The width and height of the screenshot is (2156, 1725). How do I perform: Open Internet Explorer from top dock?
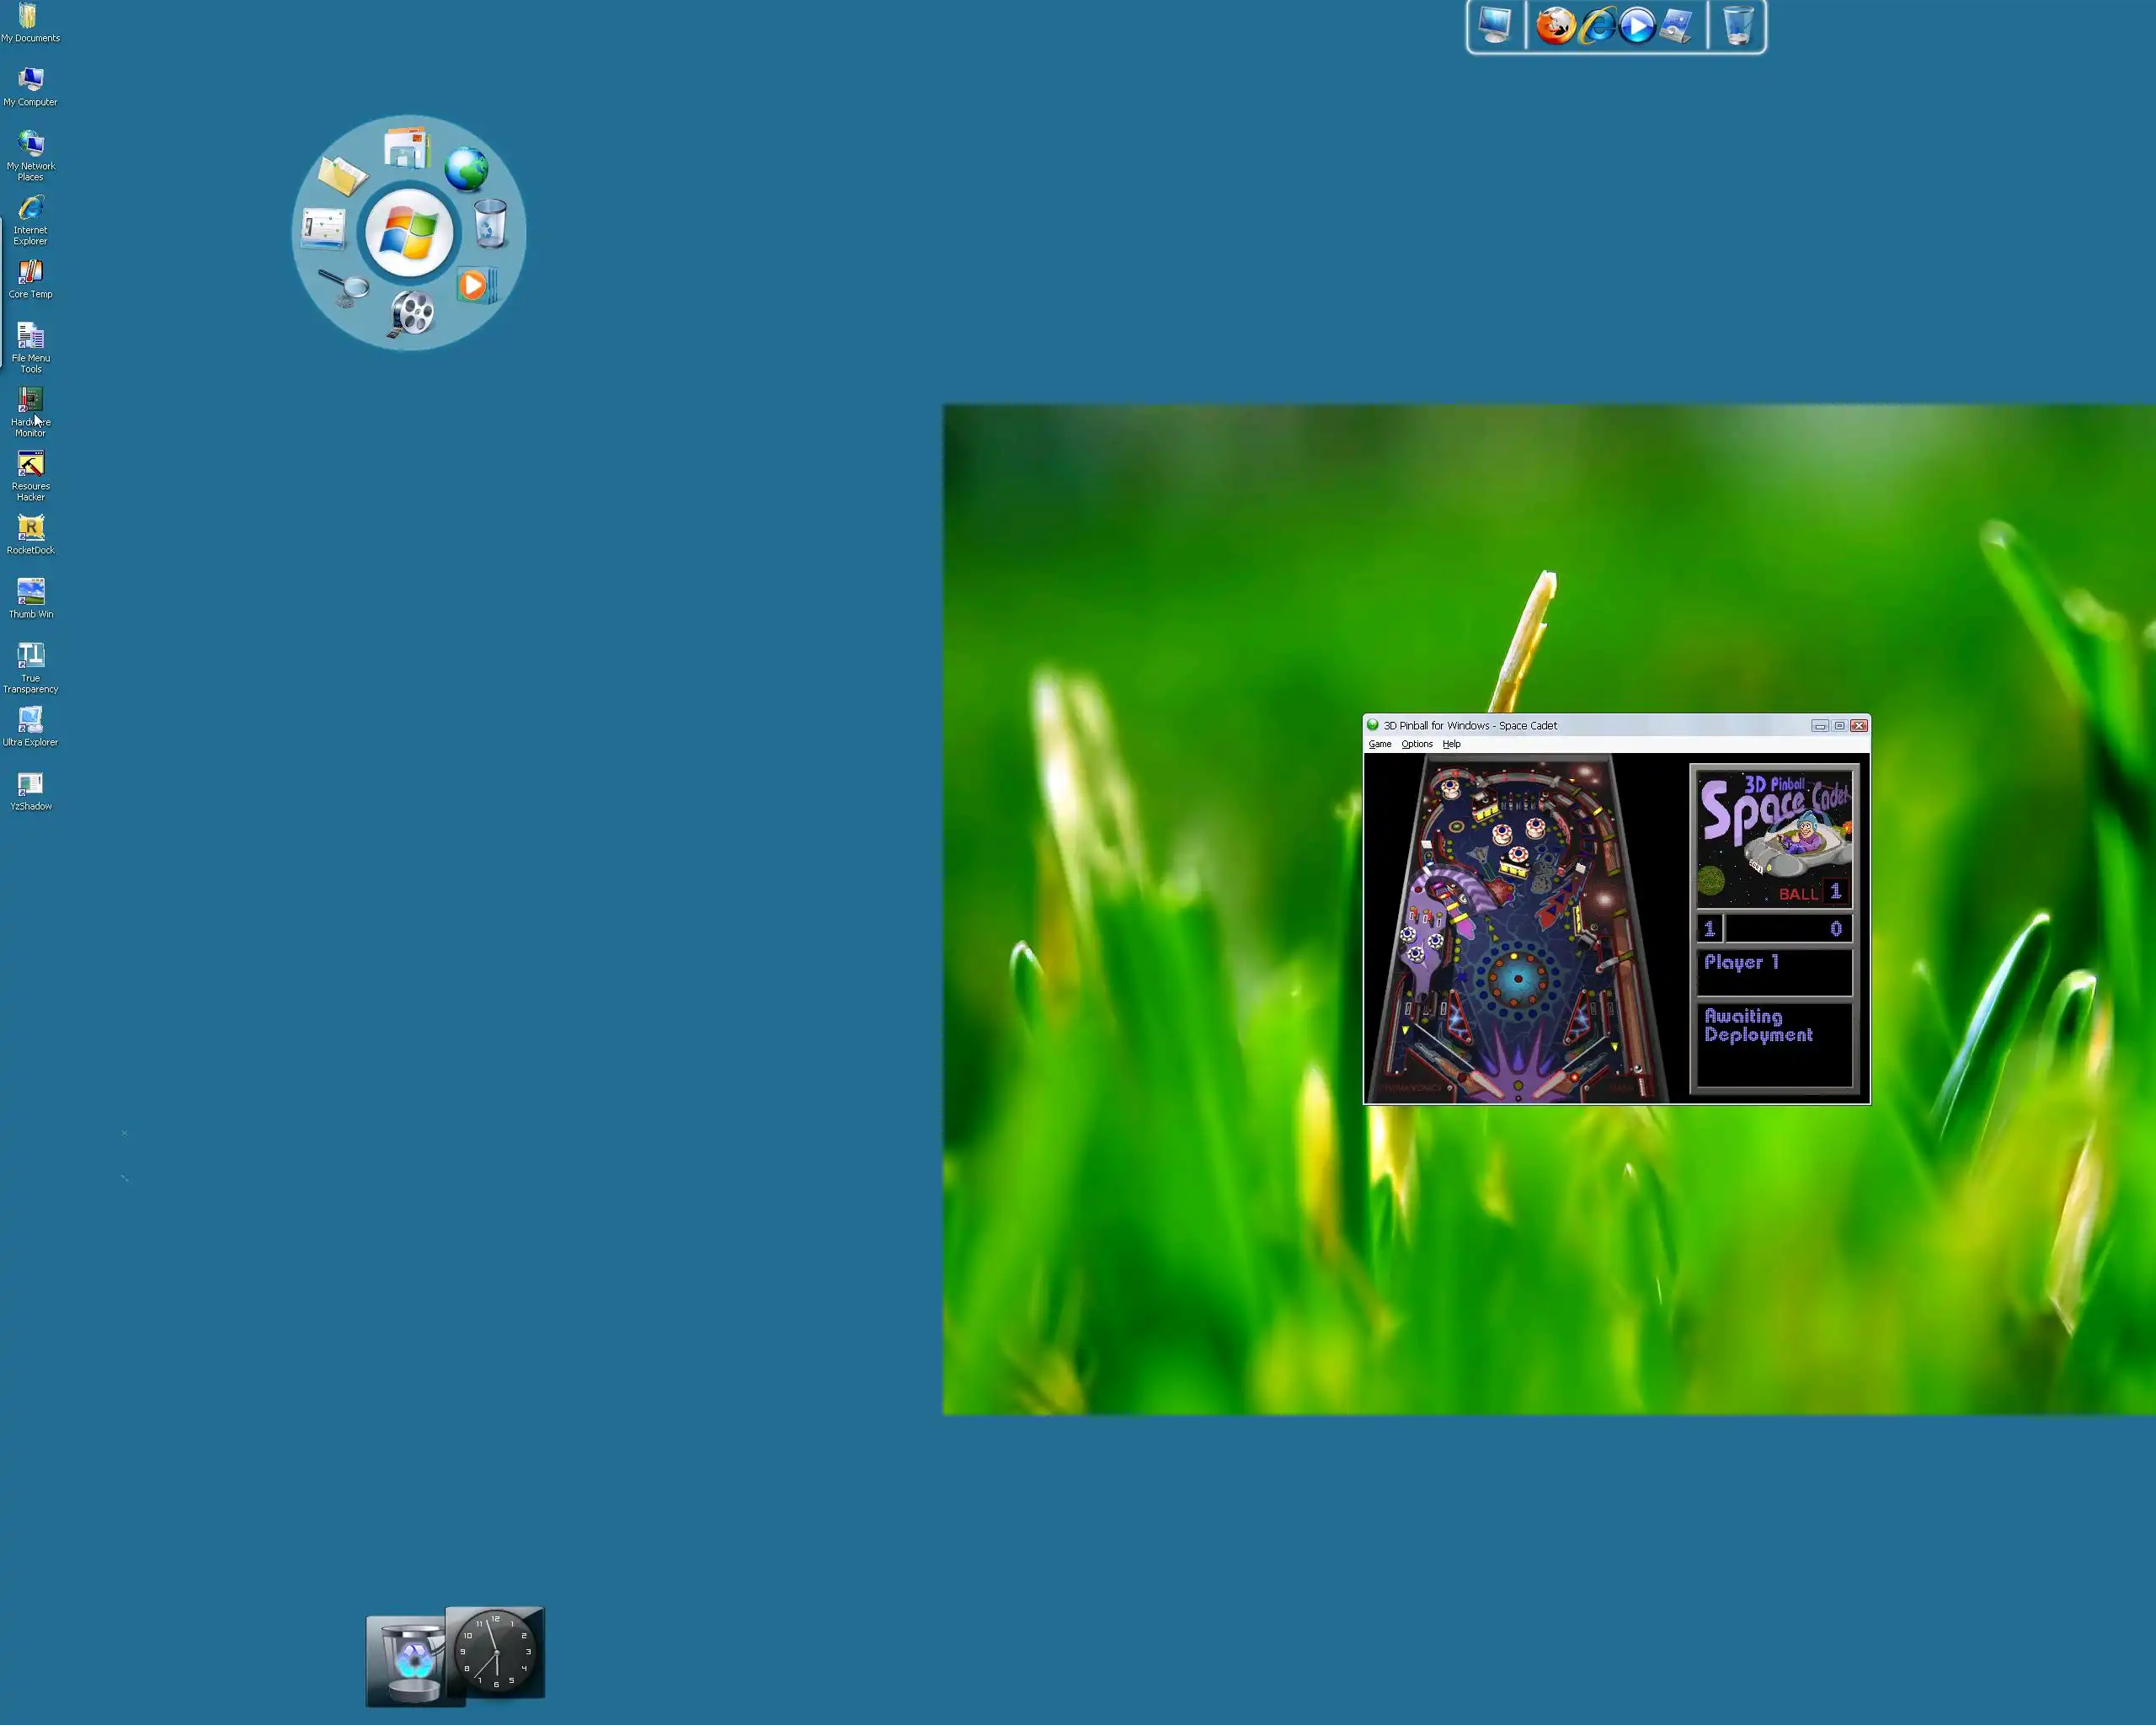[x=1597, y=26]
